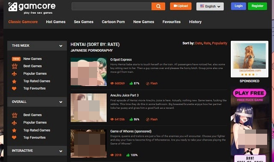This screenshot has width=274, height=162.
Task: Collapse the THIS WEEK section chevron
Action: 61,46
